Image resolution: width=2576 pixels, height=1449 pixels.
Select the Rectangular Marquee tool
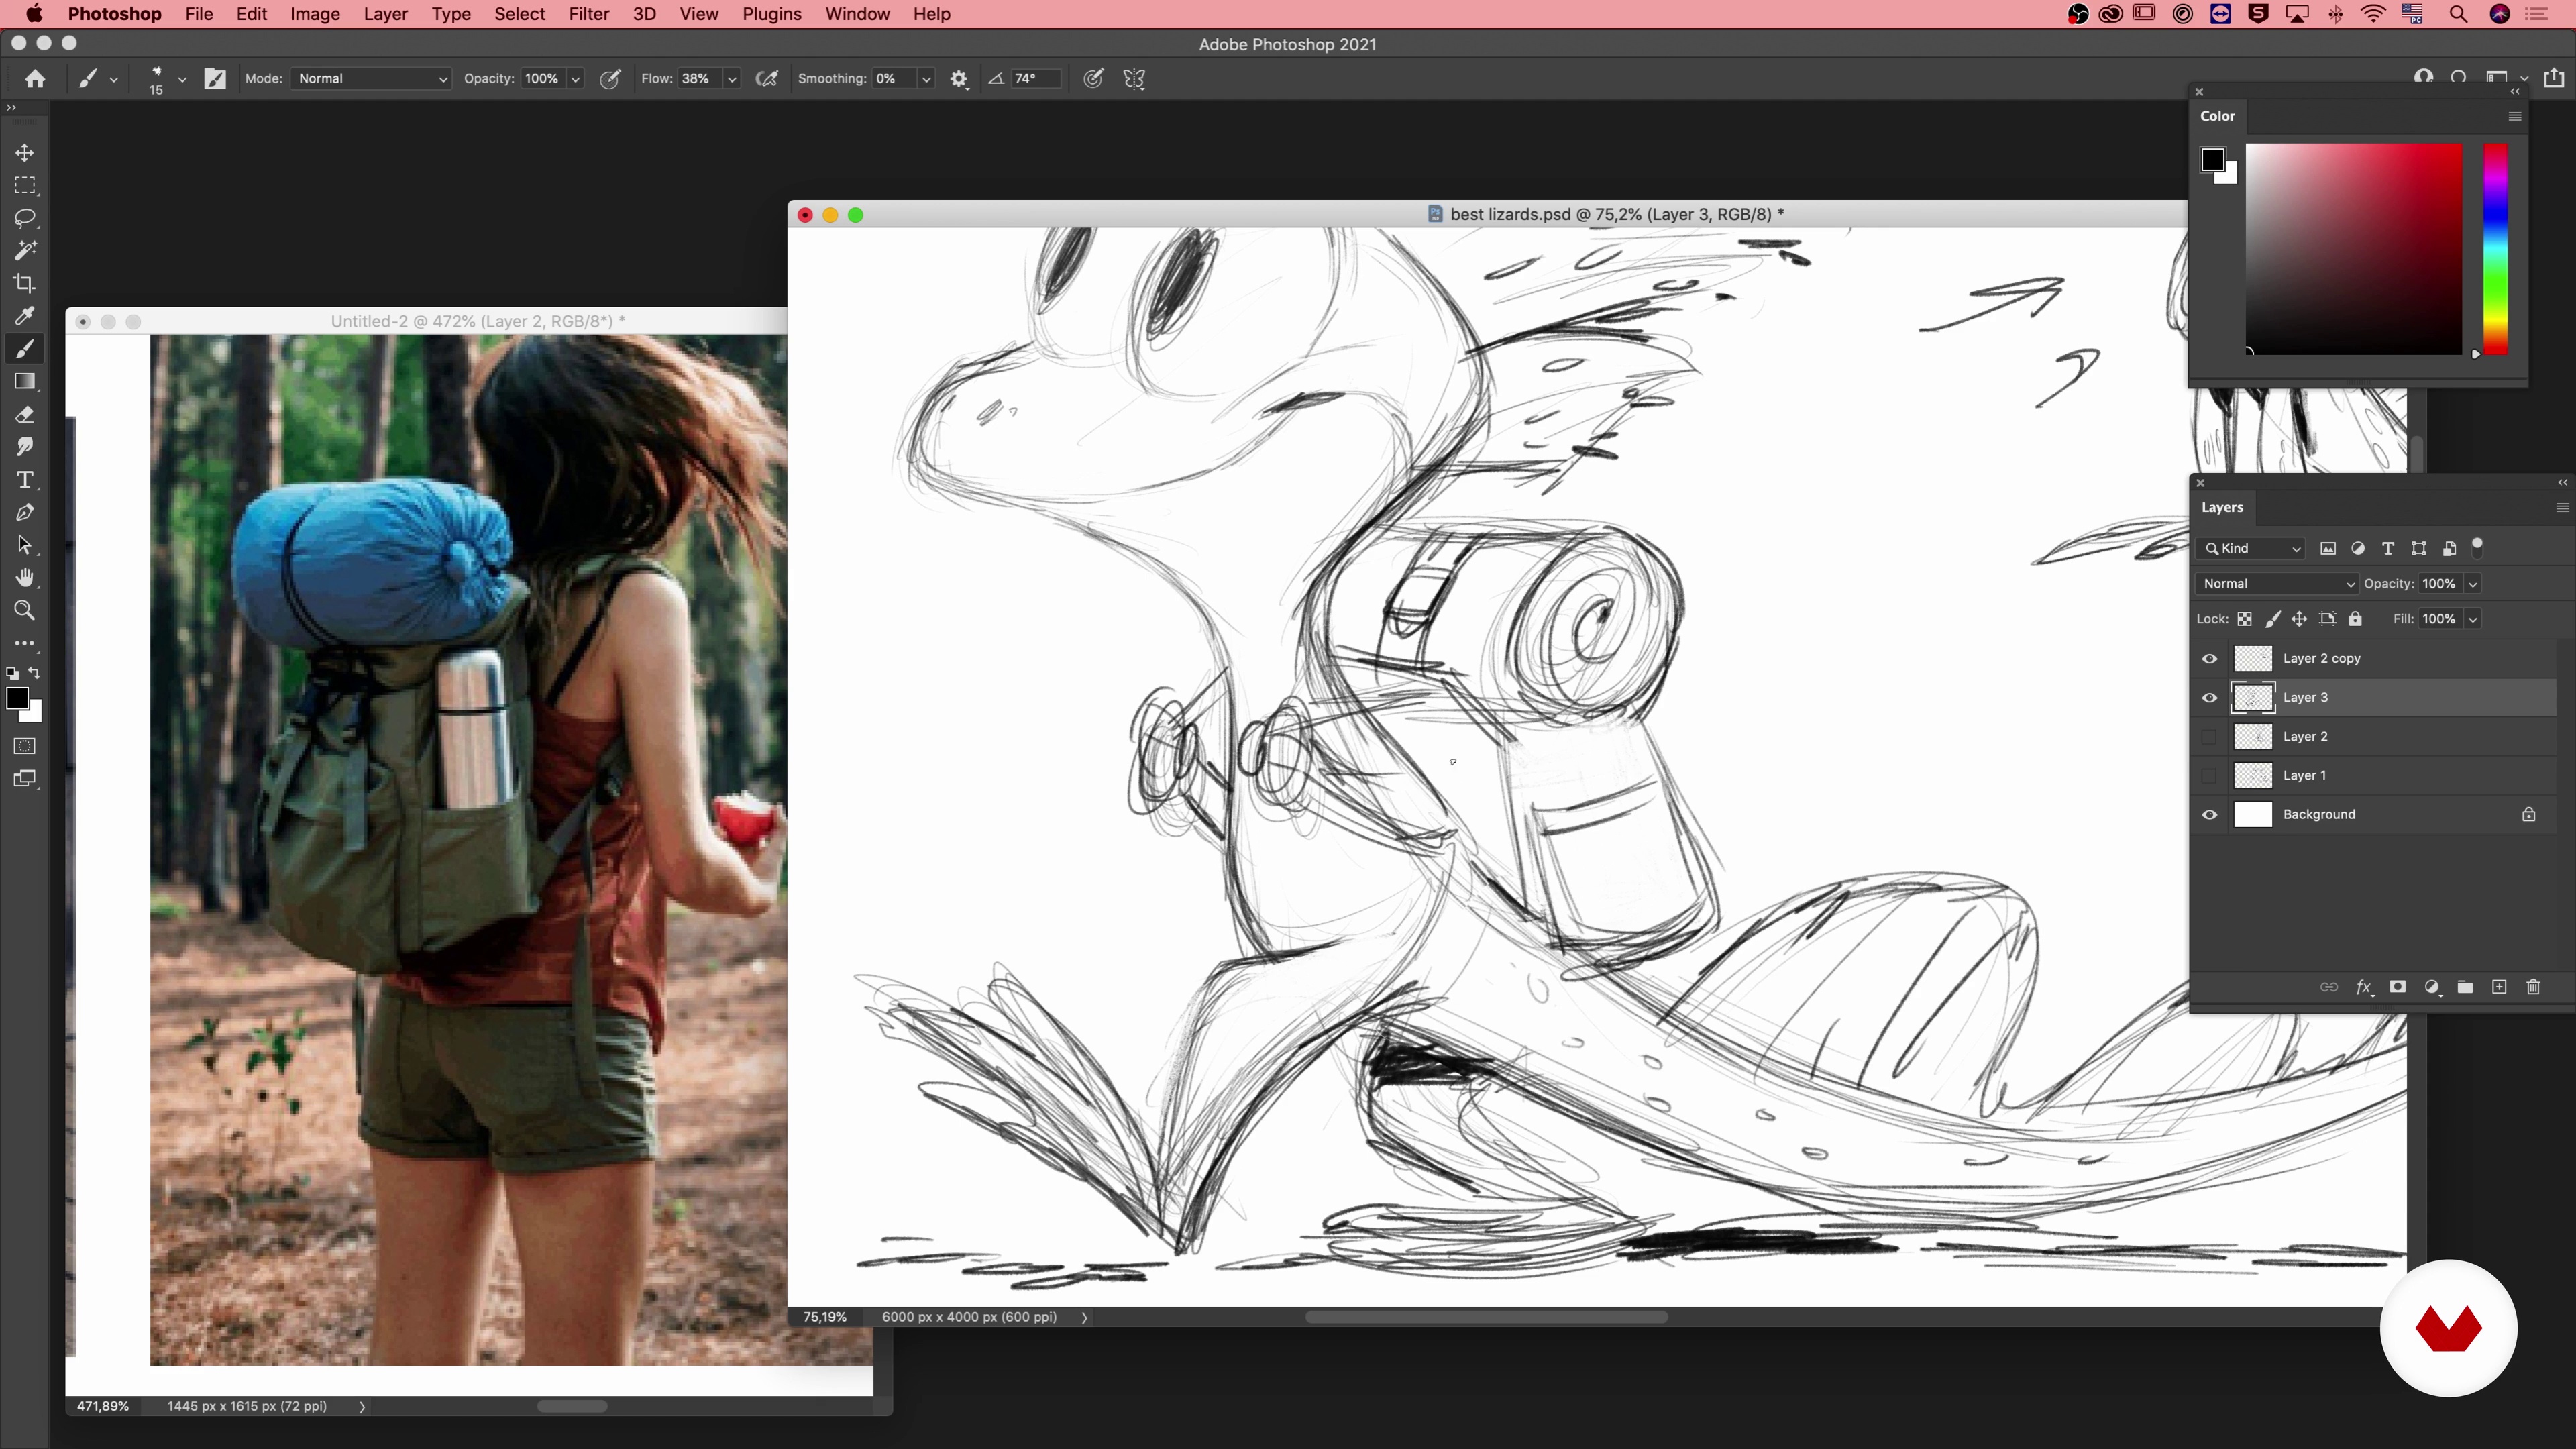(x=25, y=185)
